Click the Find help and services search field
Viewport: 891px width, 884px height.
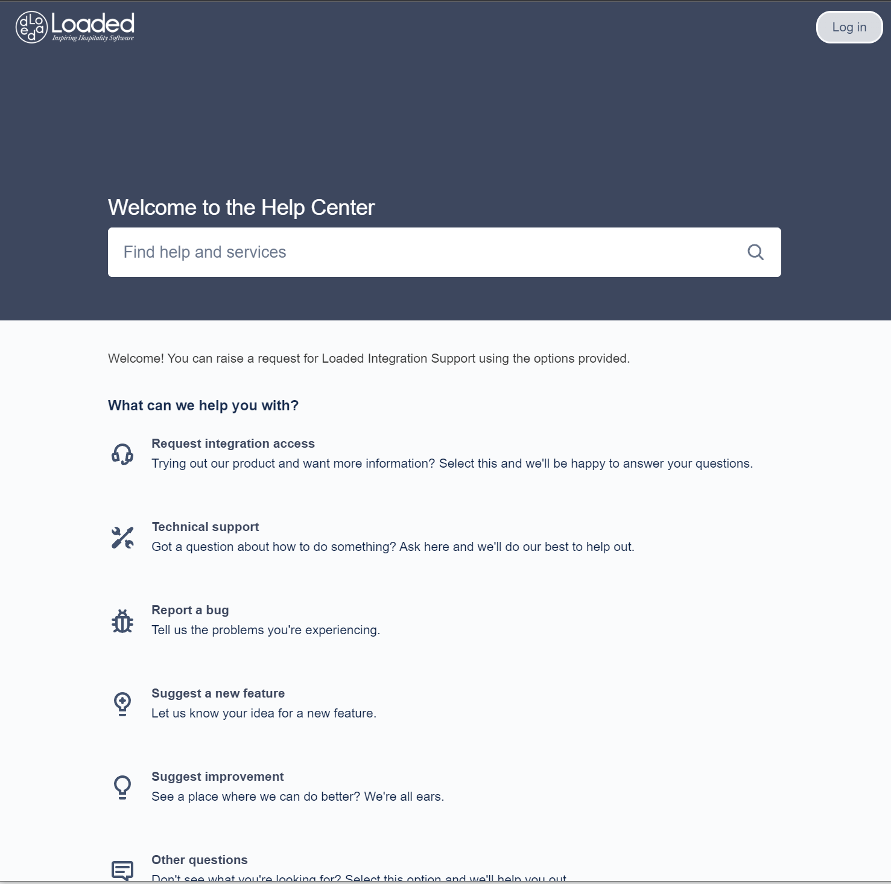422,252
